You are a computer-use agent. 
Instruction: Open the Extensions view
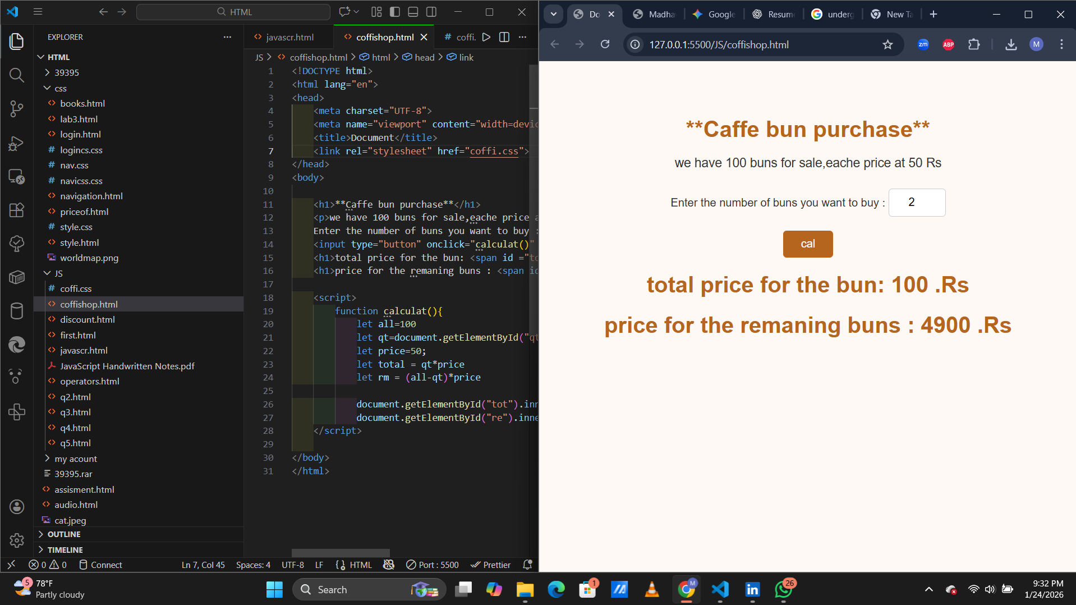[17, 210]
